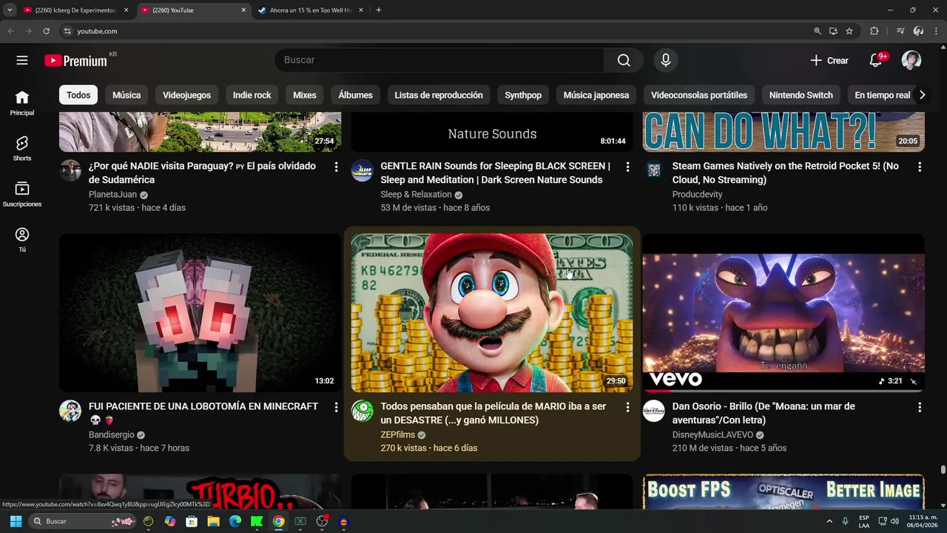Open options for GENTLE RAIN video
This screenshot has height=533, width=947.
pos(627,167)
